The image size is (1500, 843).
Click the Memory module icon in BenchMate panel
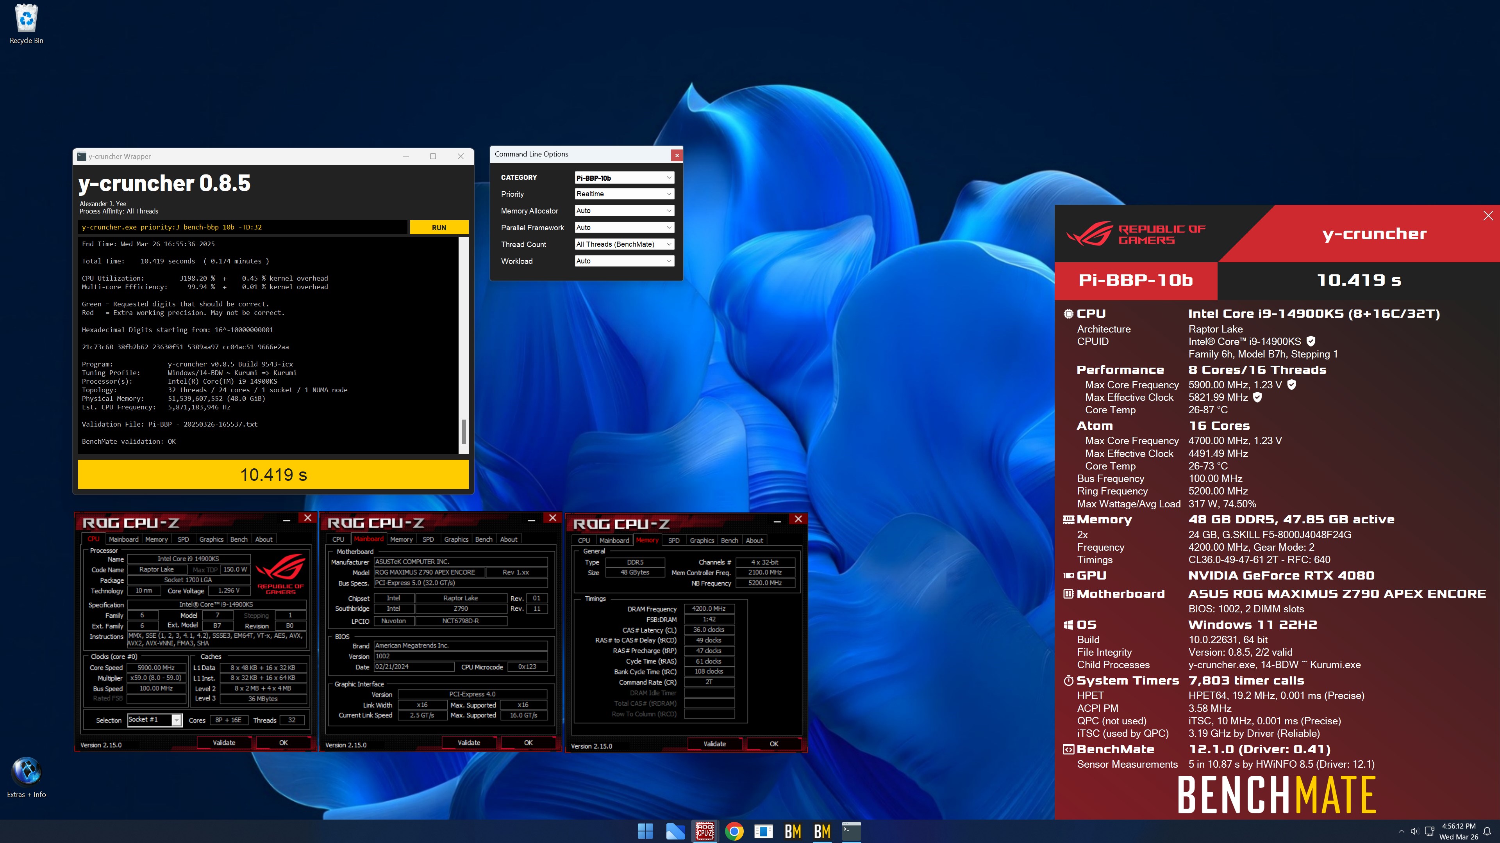click(x=1068, y=519)
